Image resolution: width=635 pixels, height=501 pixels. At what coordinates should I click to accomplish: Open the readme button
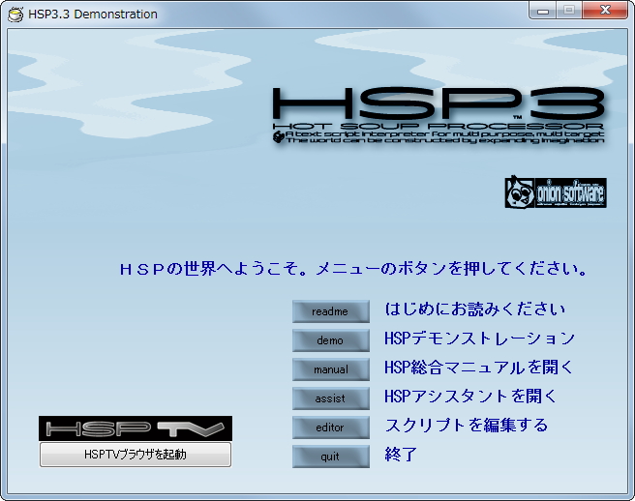(331, 311)
